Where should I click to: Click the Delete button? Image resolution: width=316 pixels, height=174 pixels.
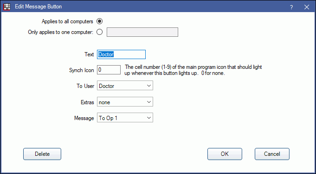coord(42,154)
